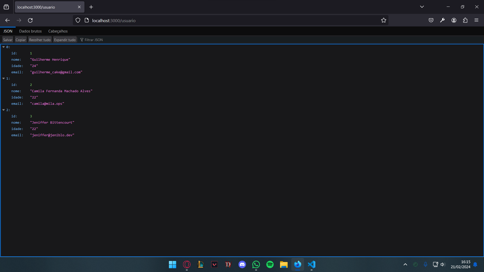This screenshot has height=272, width=484.
Task: Switch to the Cabeçalhos tab
Action: coord(58,31)
